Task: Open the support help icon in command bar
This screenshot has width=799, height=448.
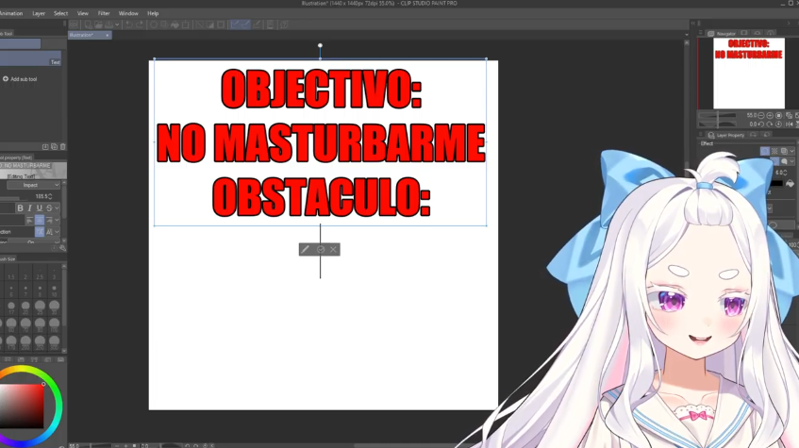Action: (x=284, y=25)
